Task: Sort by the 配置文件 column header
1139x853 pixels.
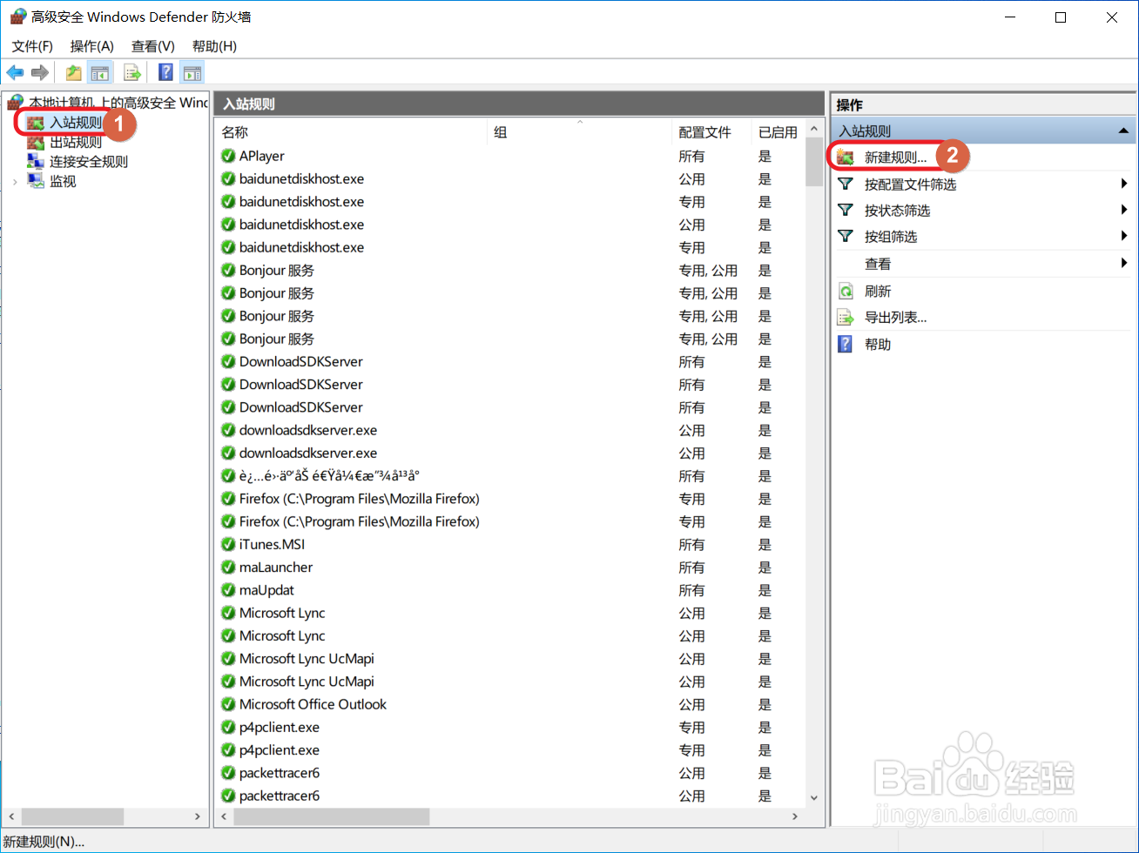Action: point(711,132)
